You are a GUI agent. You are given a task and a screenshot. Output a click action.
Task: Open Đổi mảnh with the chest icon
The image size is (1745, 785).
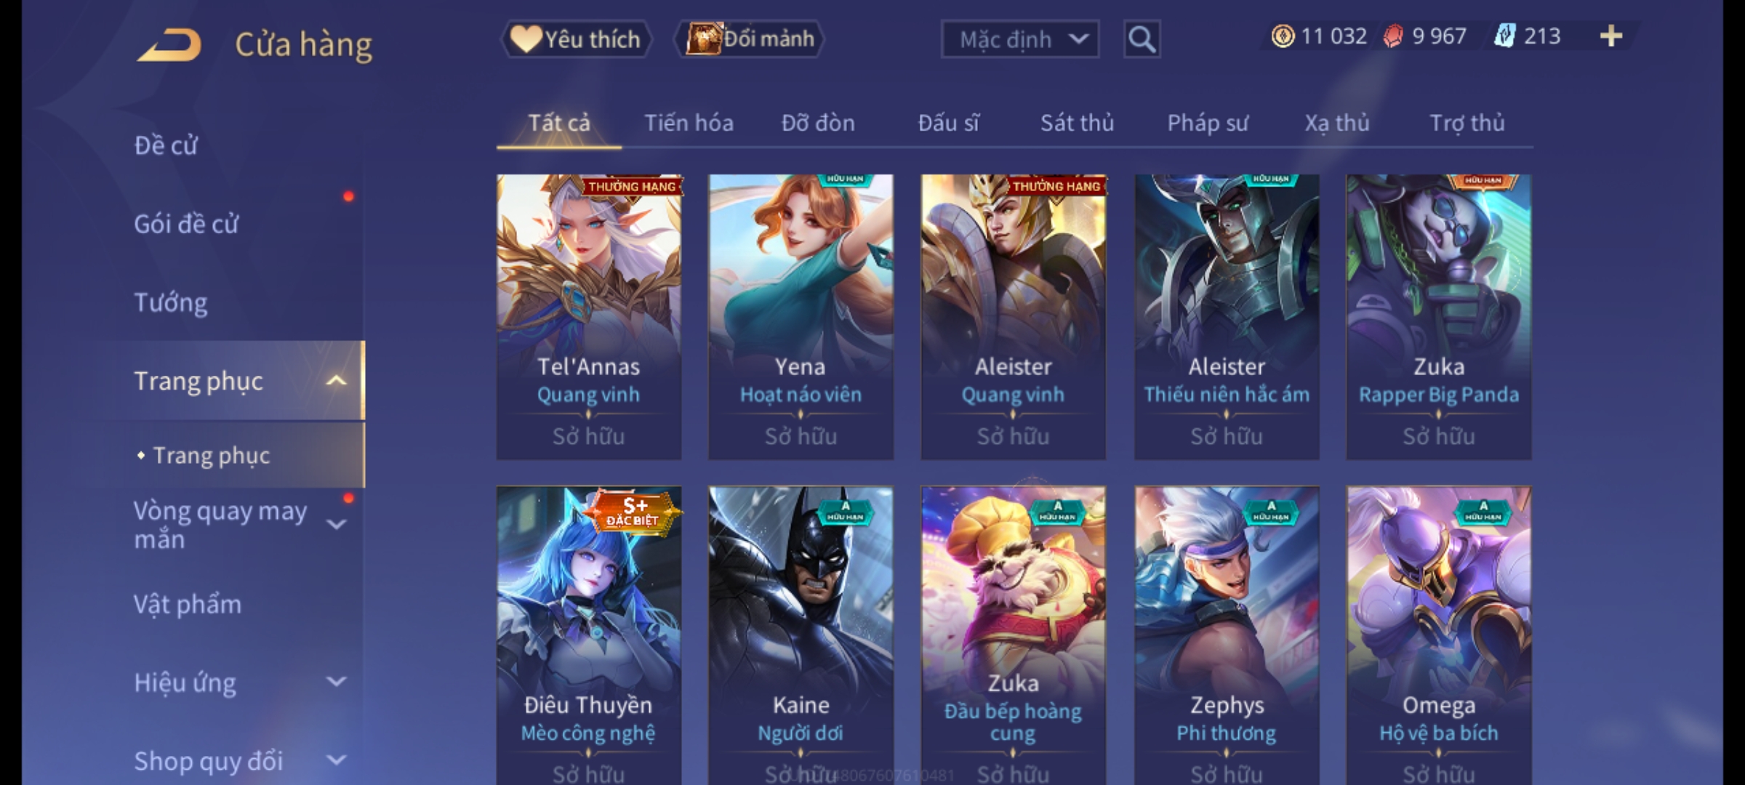(x=750, y=39)
